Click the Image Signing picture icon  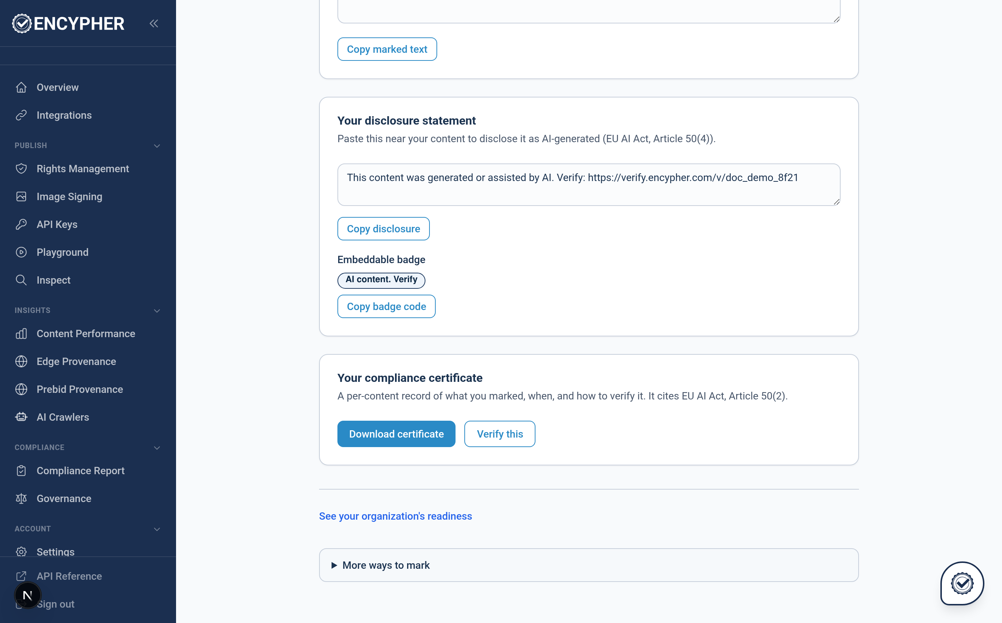click(x=21, y=196)
